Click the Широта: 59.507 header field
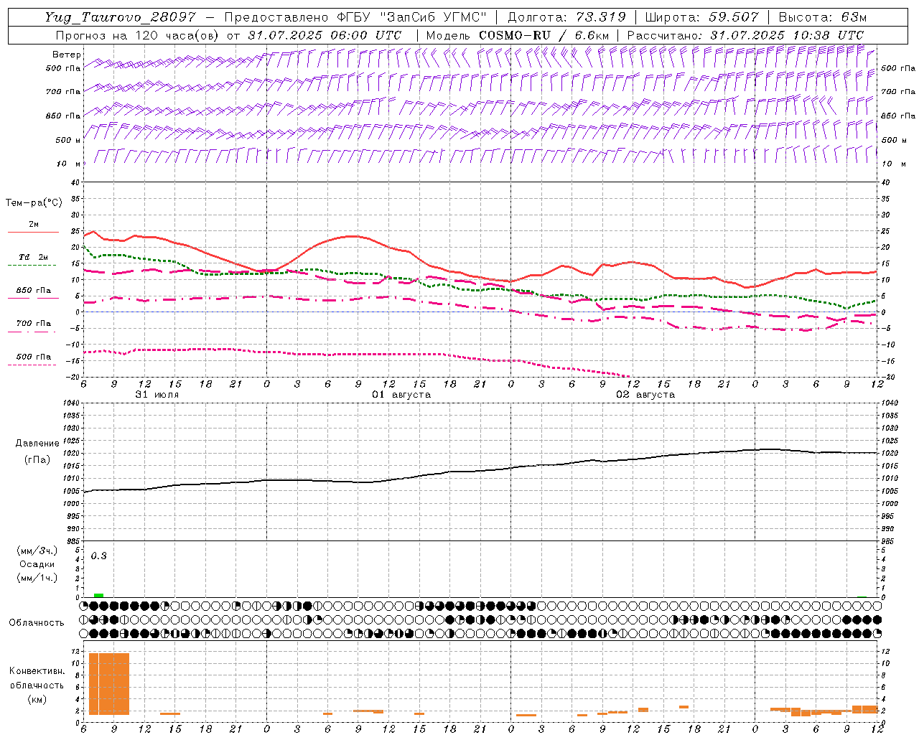Image resolution: width=919 pixels, height=735 pixels. click(x=701, y=17)
